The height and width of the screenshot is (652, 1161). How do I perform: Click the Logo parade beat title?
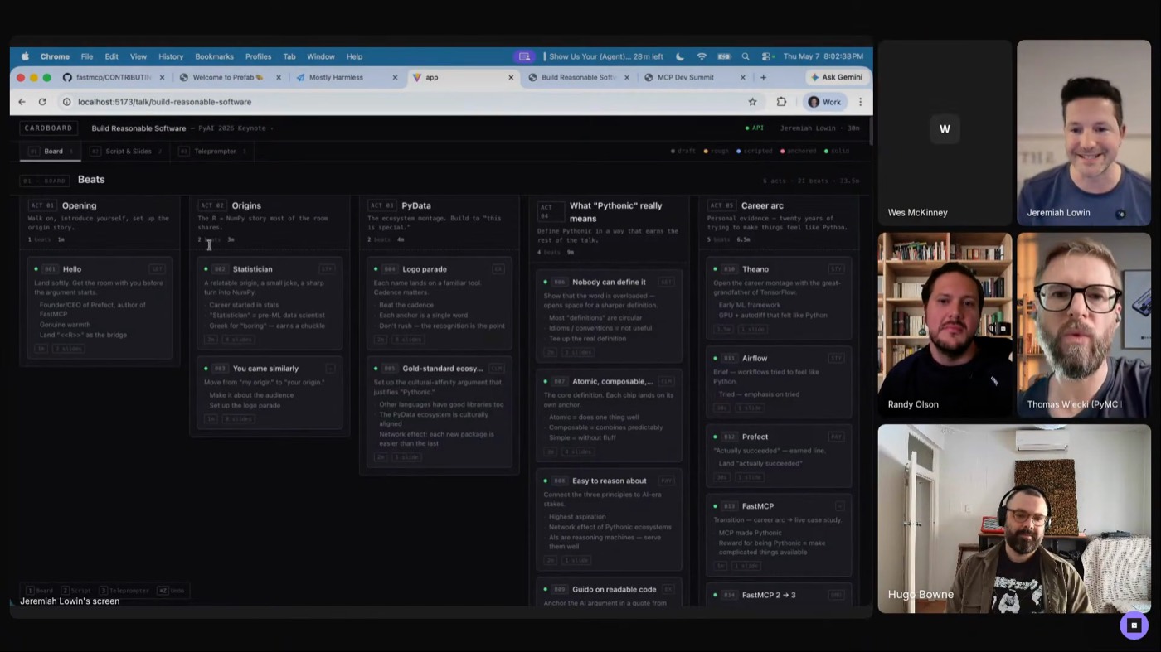point(425,269)
